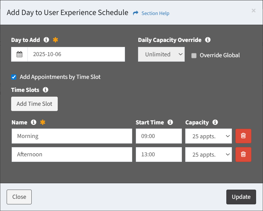Image resolution: width=263 pixels, height=211 pixels.
Task: Open the Daily Capacity Override dropdown
Action: [161, 54]
